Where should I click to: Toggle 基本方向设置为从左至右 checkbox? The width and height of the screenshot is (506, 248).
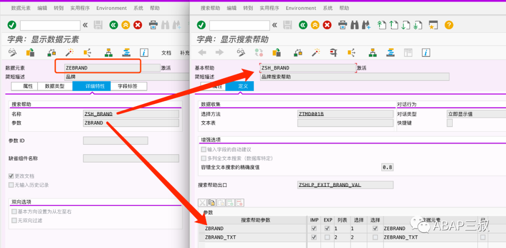pyautogui.click(x=14, y=212)
